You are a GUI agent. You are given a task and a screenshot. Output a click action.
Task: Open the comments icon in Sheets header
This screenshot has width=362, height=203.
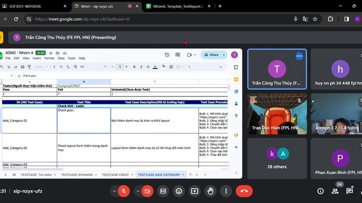[178, 55]
